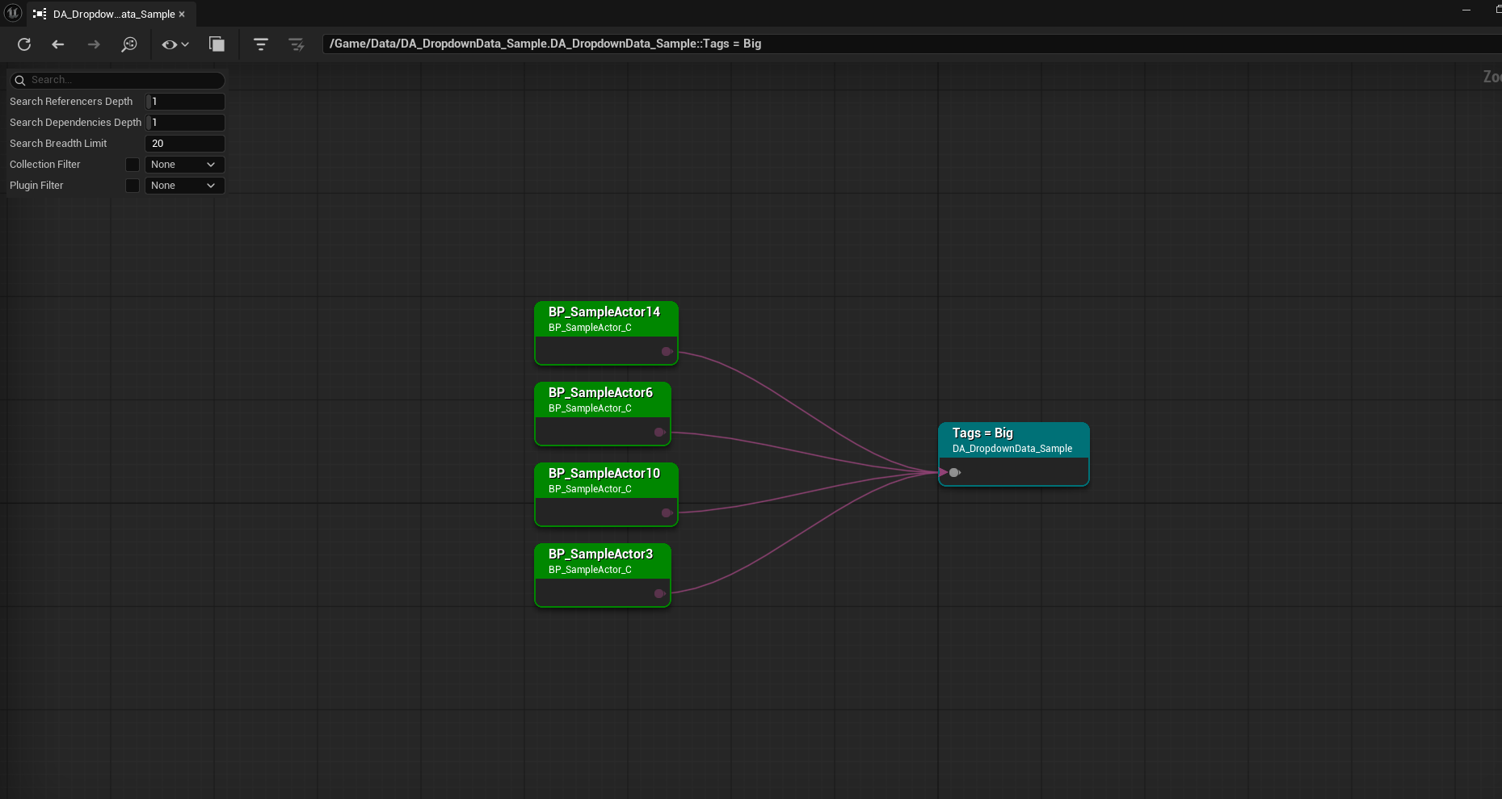This screenshot has width=1502, height=799.
Task: Click the auto-filter lightning icon
Action: (297, 44)
